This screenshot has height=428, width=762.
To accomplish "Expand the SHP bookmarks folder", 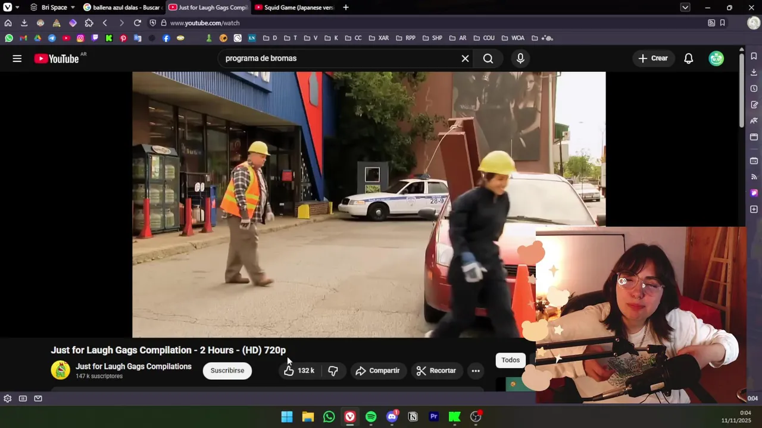I will tap(432, 38).
